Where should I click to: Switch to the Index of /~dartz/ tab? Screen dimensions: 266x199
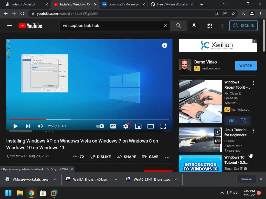(25, 4)
